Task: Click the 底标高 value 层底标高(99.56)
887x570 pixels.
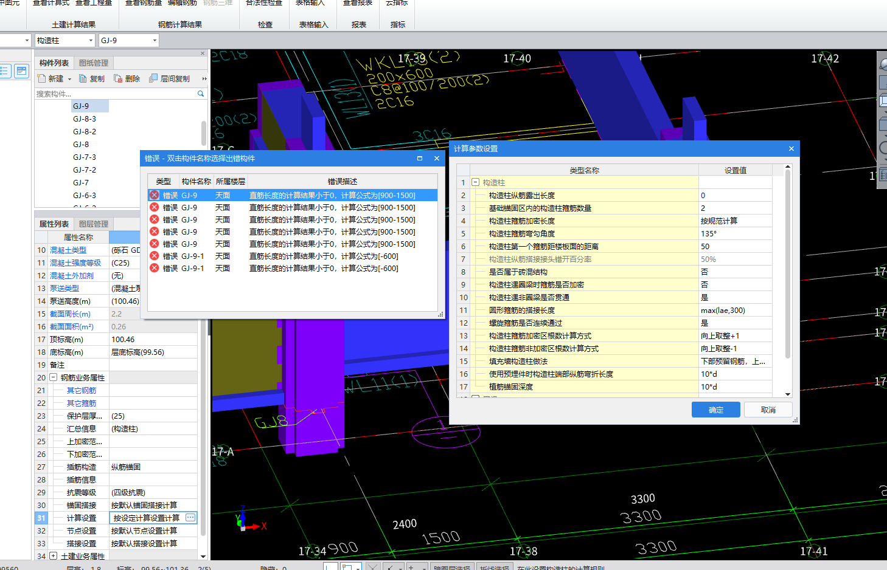Action: 153,352
